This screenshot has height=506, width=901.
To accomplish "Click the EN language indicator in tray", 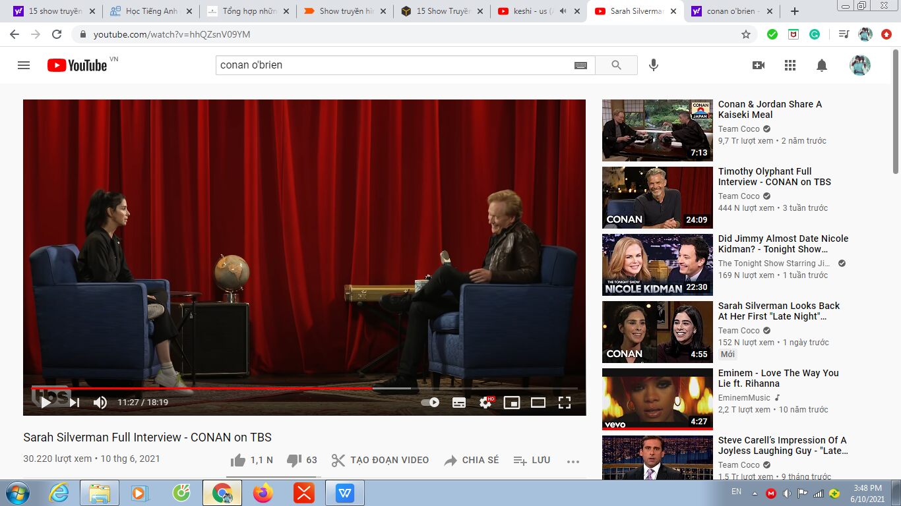I will (x=736, y=492).
